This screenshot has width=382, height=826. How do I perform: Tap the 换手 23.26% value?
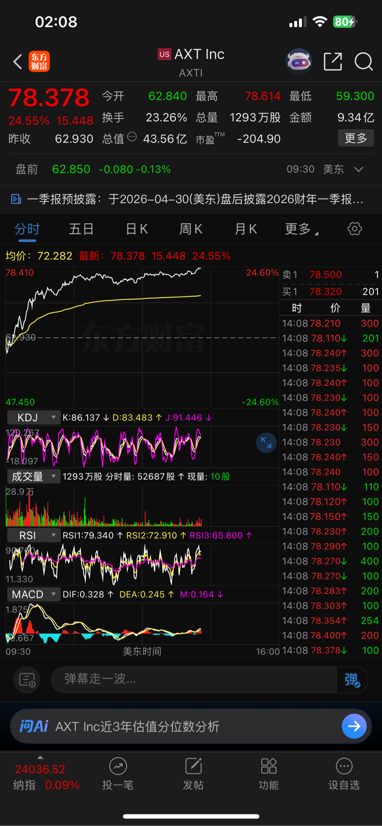(166, 117)
